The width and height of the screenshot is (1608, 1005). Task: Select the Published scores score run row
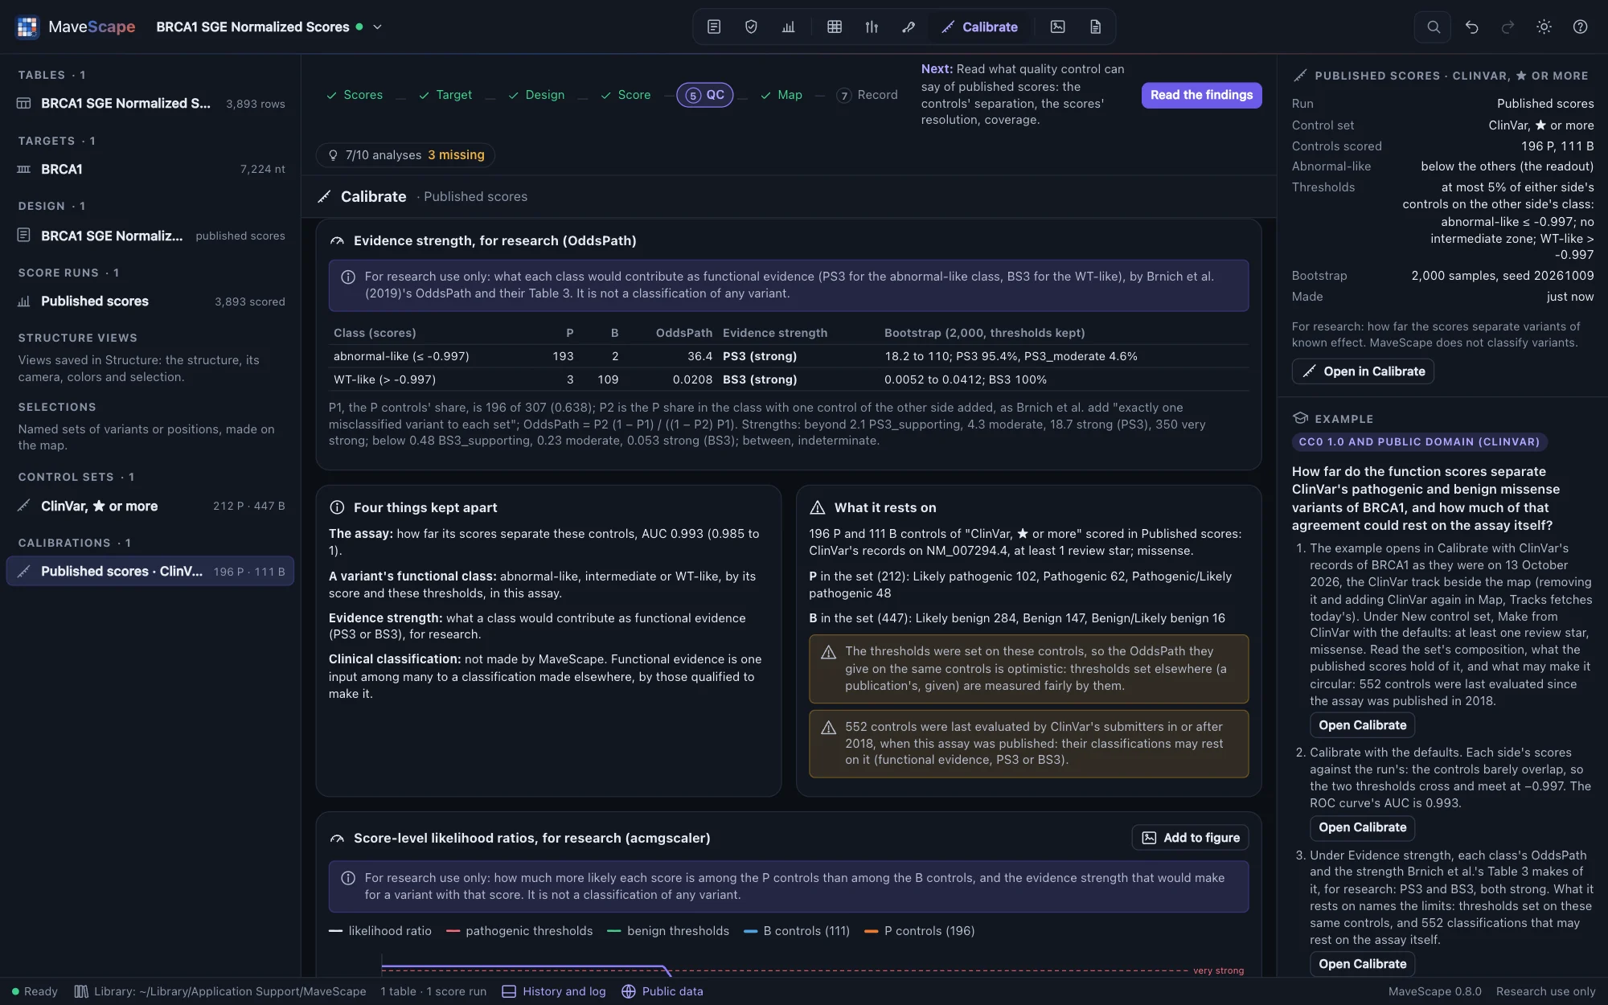pyautogui.click(x=151, y=301)
